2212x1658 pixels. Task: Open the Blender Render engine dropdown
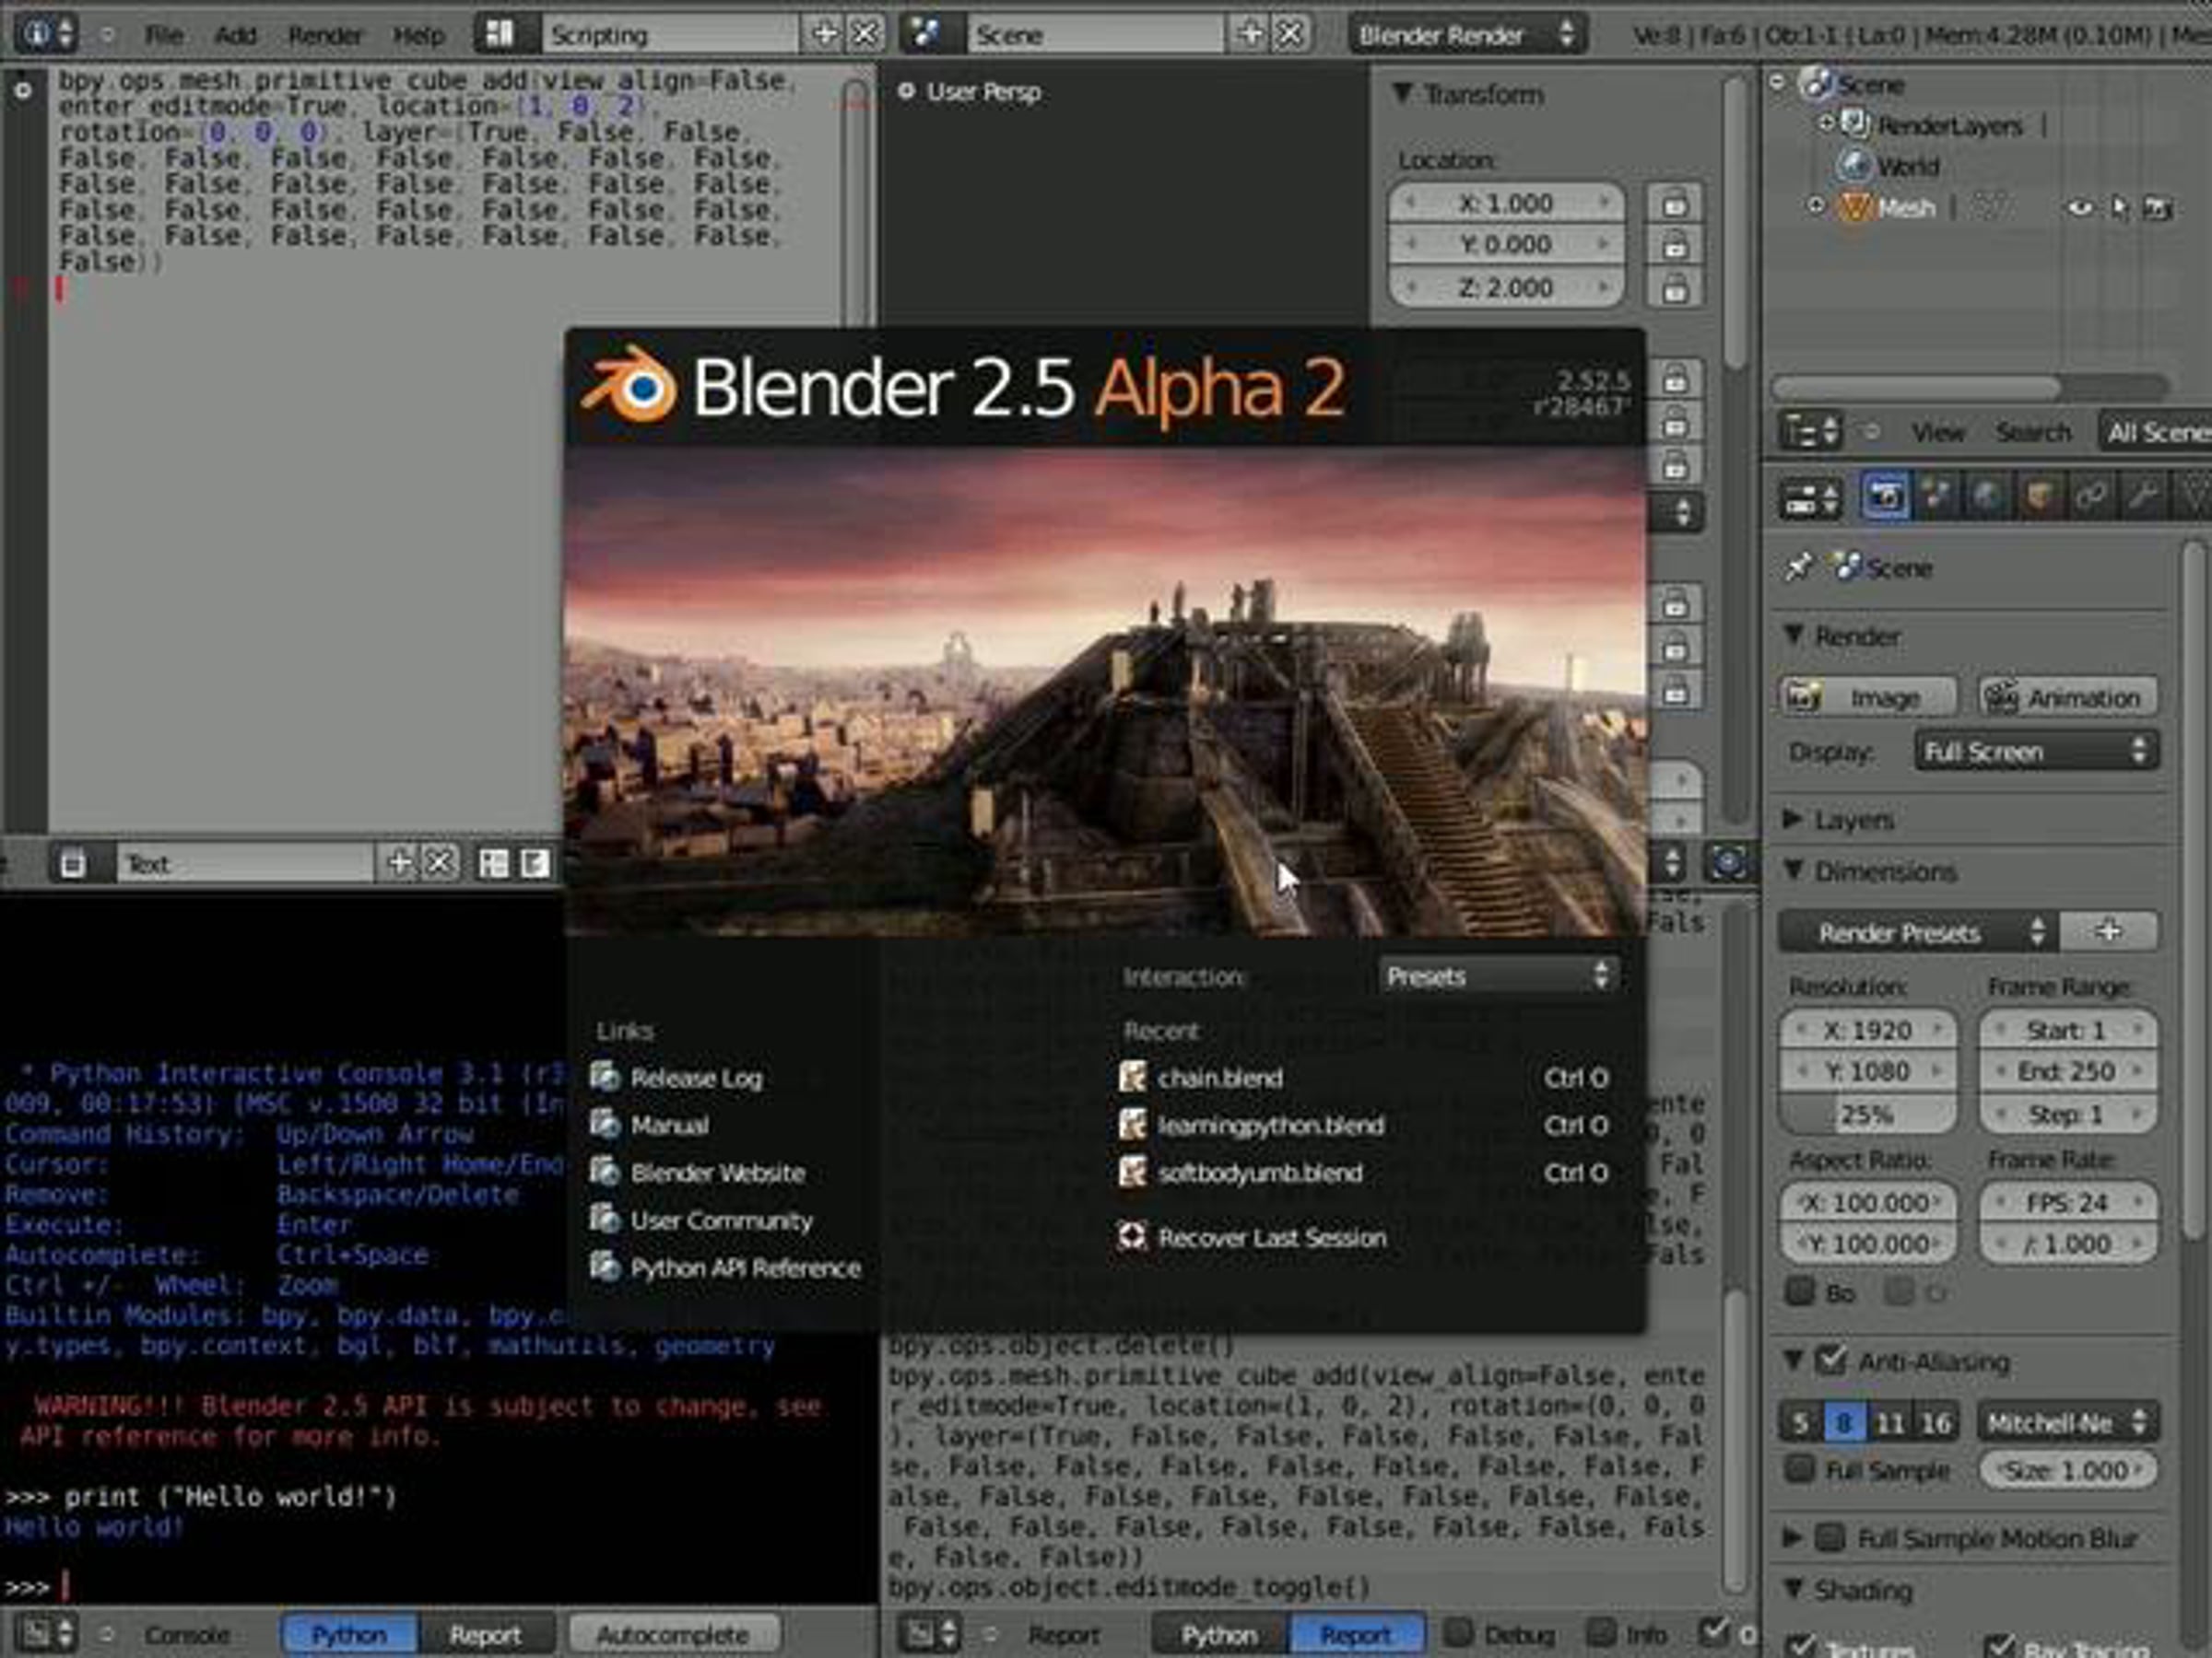pos(1467,35)
